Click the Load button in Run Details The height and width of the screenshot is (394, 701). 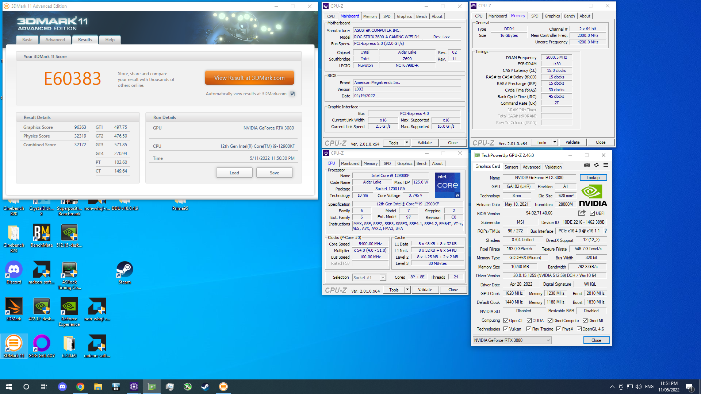(x=234, y=173)
